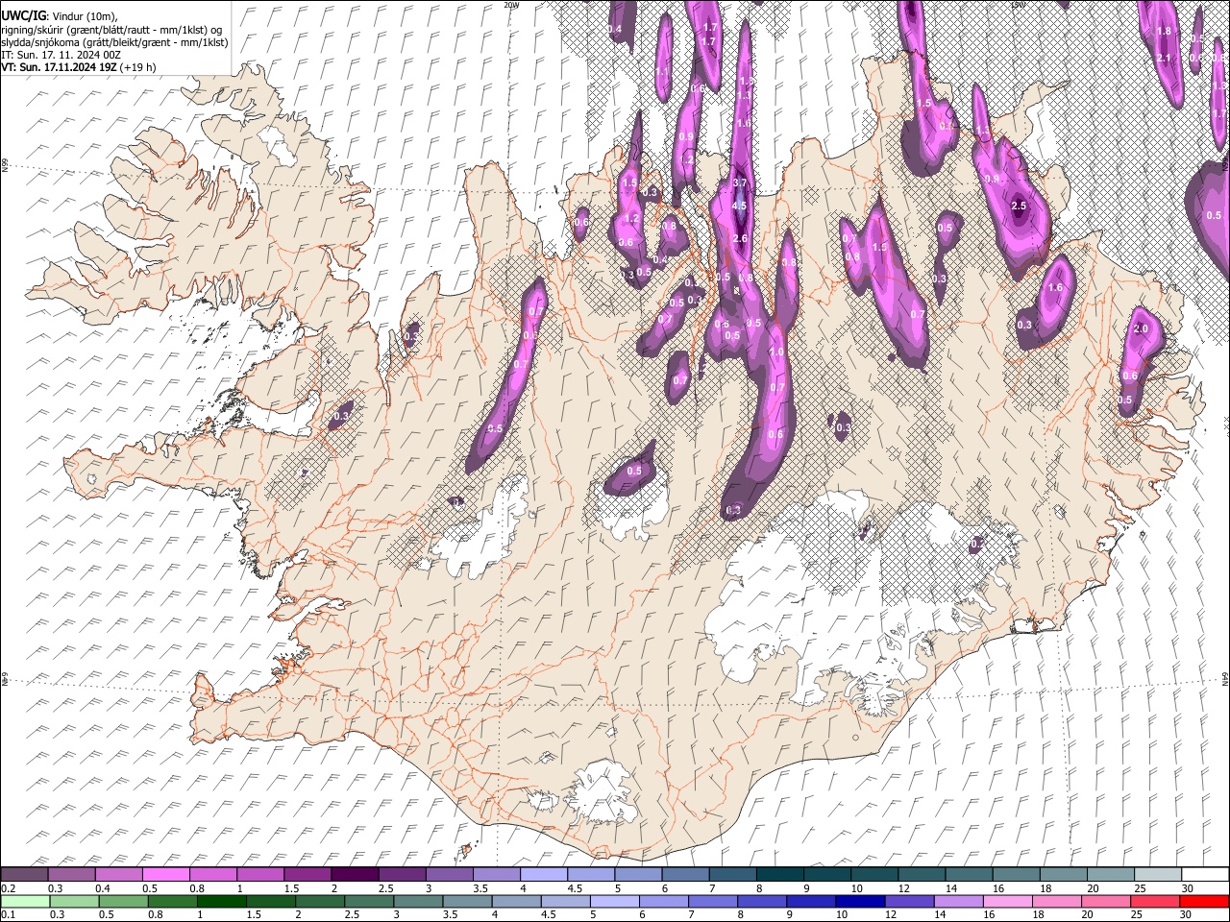Select the rain-scale swatch between 25 and 30
This screenshot has width=1230, height=922.
1155,901
